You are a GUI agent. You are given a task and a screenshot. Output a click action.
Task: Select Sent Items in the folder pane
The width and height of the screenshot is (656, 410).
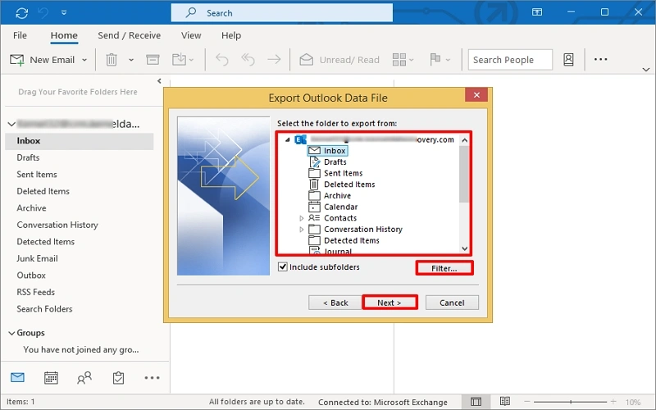coord(37,175)
